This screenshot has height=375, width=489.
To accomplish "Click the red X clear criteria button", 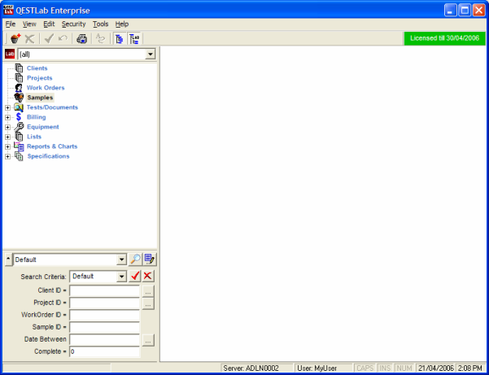I will click(148, 277).
